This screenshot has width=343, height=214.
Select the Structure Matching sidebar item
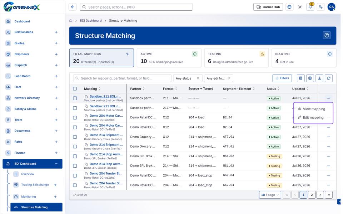[36, 207]
